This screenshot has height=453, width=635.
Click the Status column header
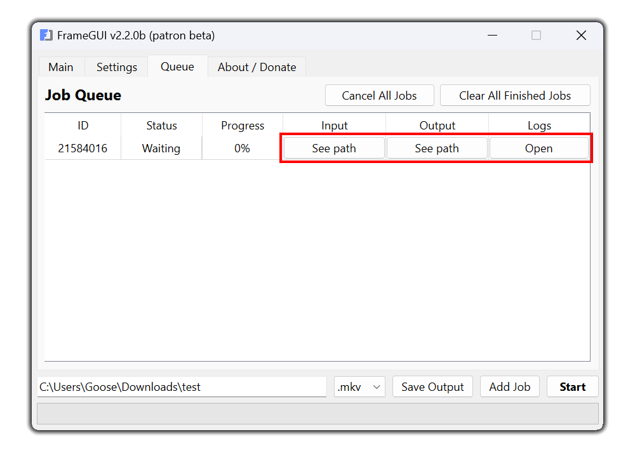pos(161,126)
